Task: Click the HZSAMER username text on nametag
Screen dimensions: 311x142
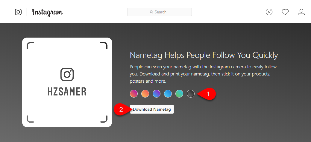Action: coord(67,92)
